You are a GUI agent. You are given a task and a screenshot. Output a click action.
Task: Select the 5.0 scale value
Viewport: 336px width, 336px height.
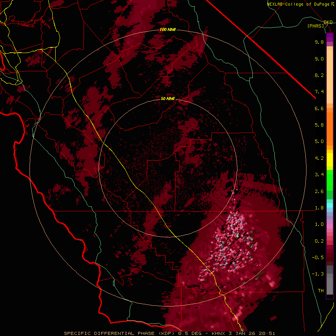click(319, 141)
